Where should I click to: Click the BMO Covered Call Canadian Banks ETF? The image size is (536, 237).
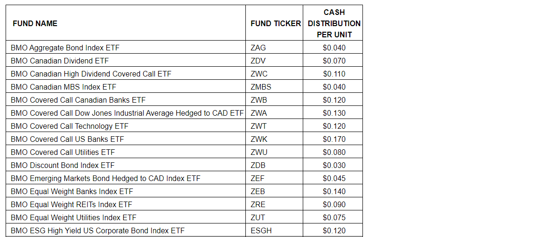tap(78, 100)
